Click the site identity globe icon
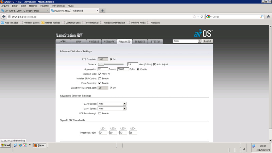Screen dimensions: 272x153 (x=10, y=17)
